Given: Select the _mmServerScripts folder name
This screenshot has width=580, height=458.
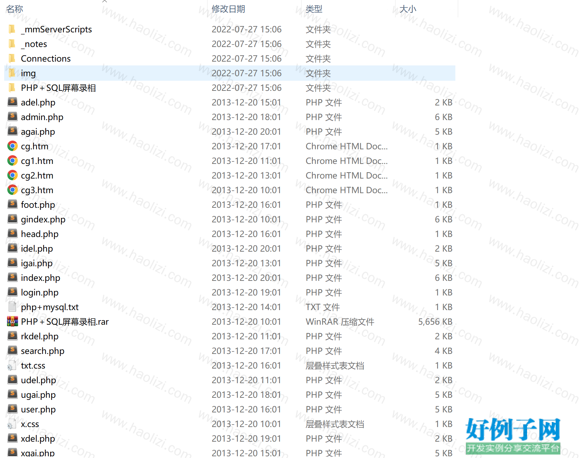Looking at the screenshot, I should 56,29.
